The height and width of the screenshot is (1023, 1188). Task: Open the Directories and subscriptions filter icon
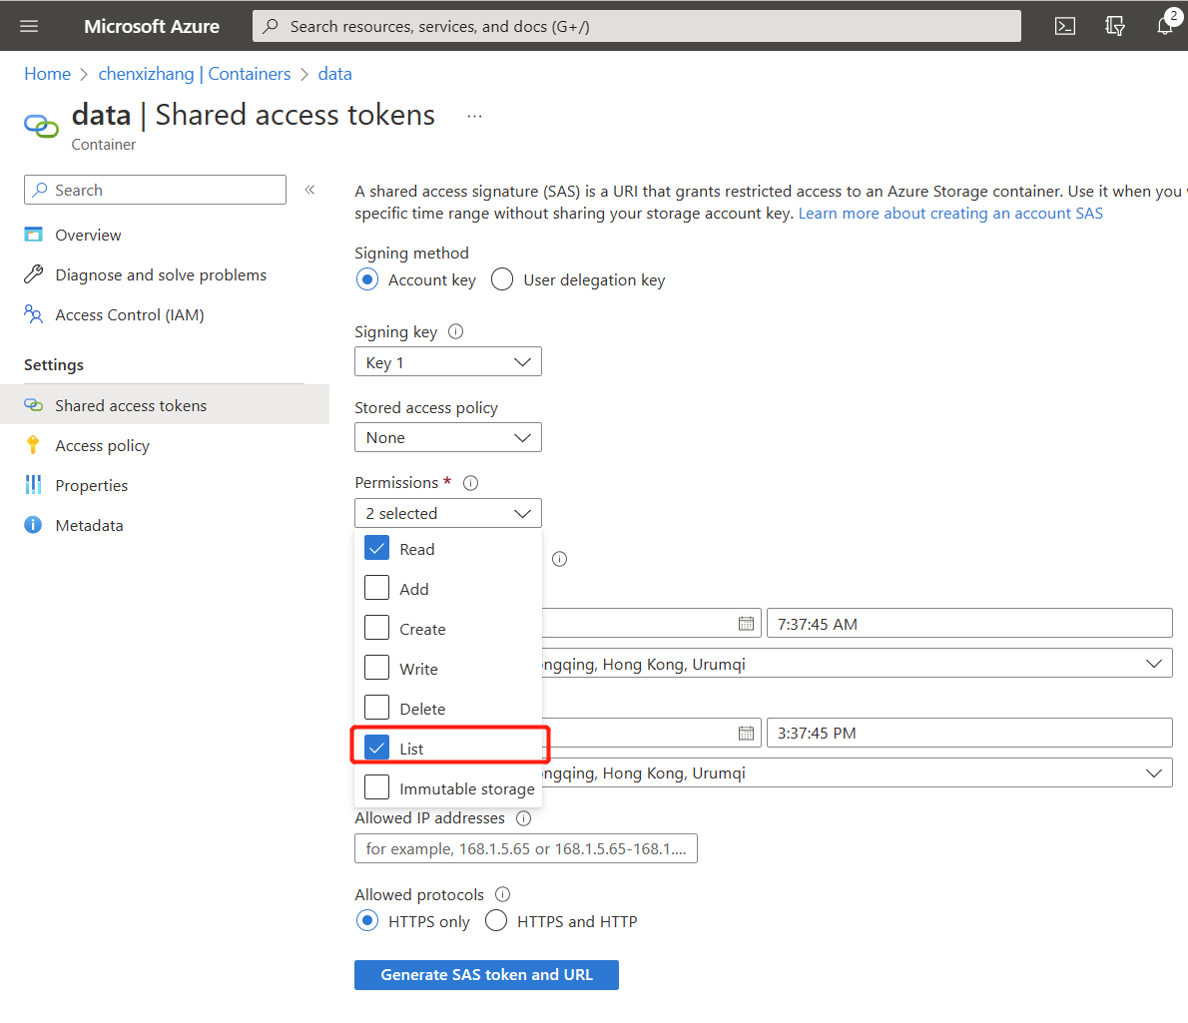(x=1114, y=27)
